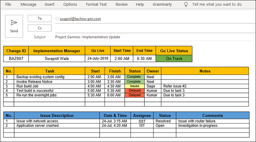256x142 pixels.
Task: Click the 'Tell me what you want to do' box
Action: click(217, 5)
